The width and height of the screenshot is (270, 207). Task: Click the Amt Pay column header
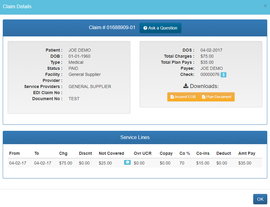tap(247, 153)
